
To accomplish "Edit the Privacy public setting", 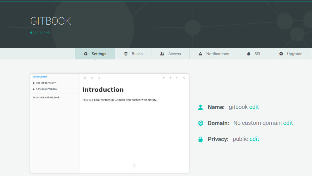I will (254, 139).
